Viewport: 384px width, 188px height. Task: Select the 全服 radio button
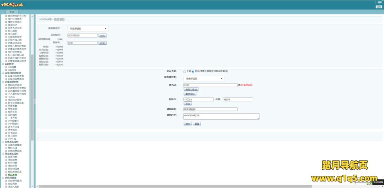click(184, 71)
